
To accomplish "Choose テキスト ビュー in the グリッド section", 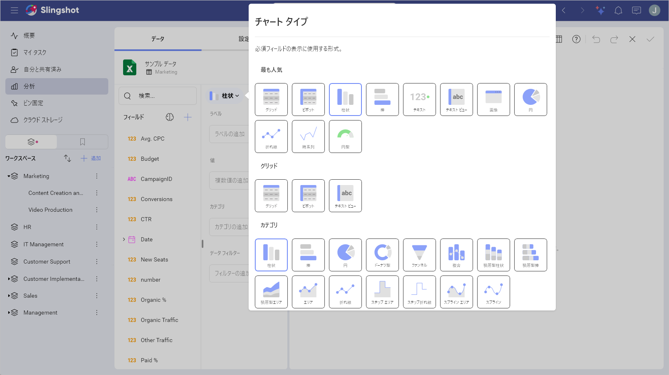I will (345, 196).
